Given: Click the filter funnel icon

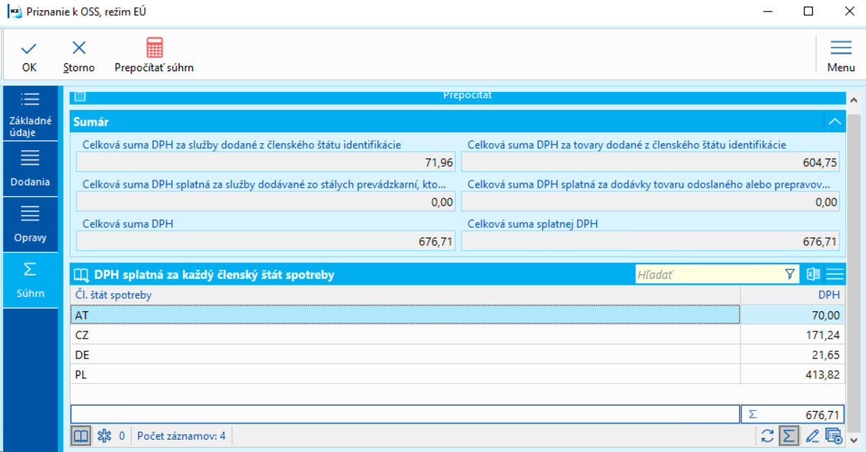Looking at the screenshot, I should coord(790,274).
